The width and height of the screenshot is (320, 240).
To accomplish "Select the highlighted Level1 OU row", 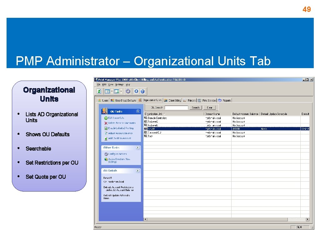I will pyautogui.click(x=227, y=129).
